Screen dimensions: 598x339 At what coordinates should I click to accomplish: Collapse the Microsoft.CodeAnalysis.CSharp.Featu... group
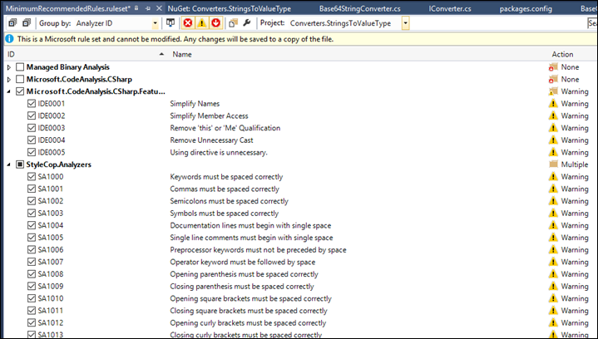pos(9,91)
